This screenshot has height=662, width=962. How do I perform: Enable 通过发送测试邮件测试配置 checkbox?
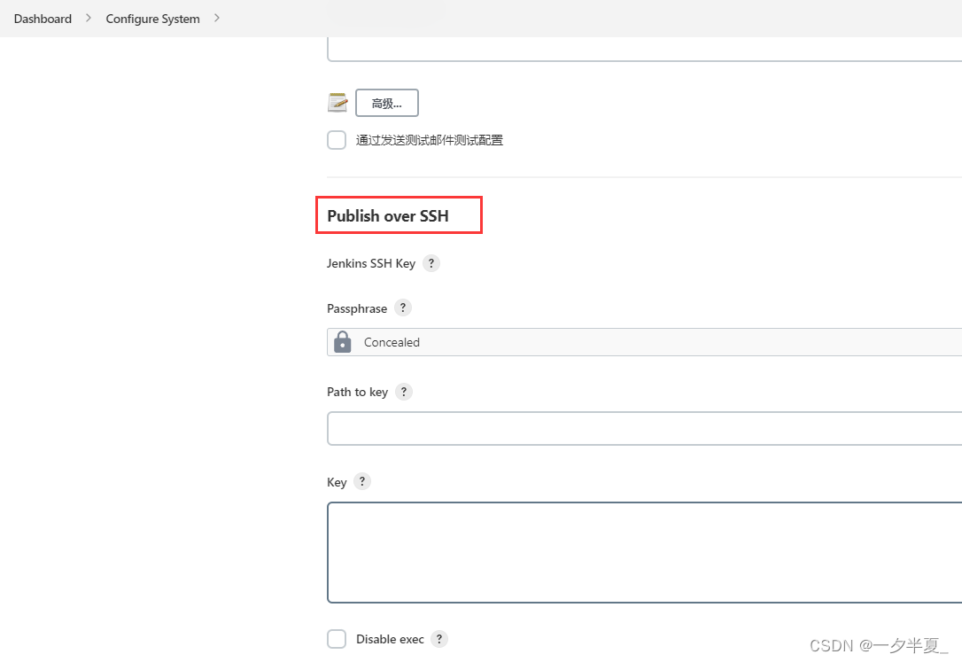pyautogui.click(x=337, y=140)
